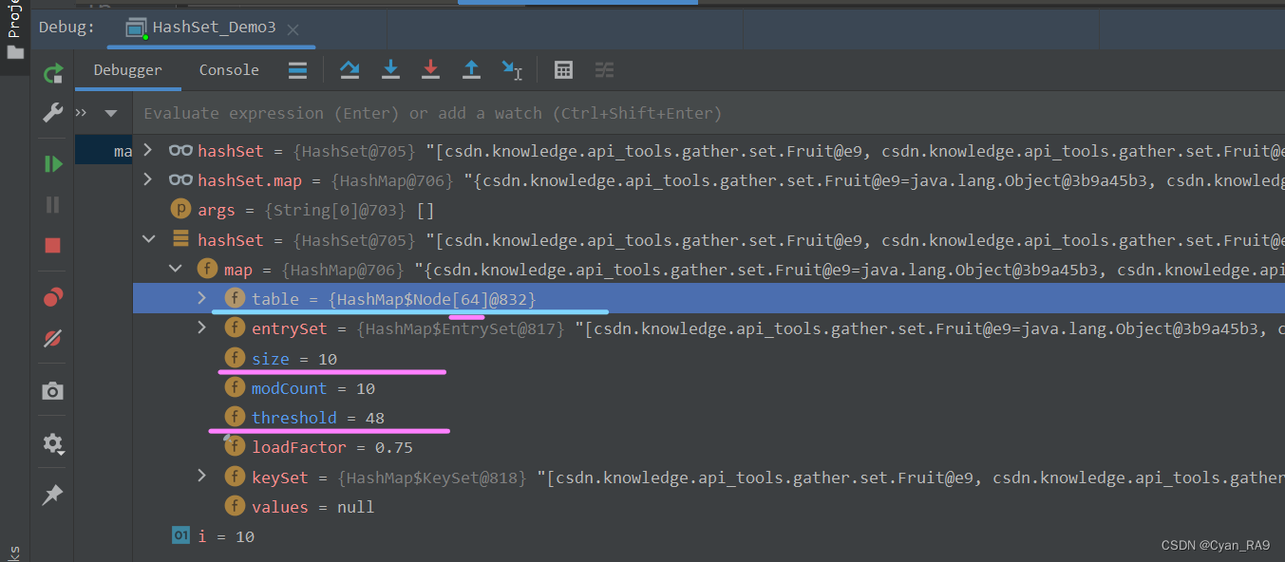The height and width of the screenshot is (562, 1285).
Task: Get a thread dump with the camera icon
Action: (x=53, y=391)
